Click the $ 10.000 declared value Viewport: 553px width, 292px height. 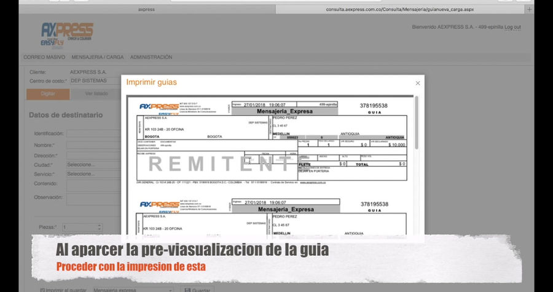point(396,145)
